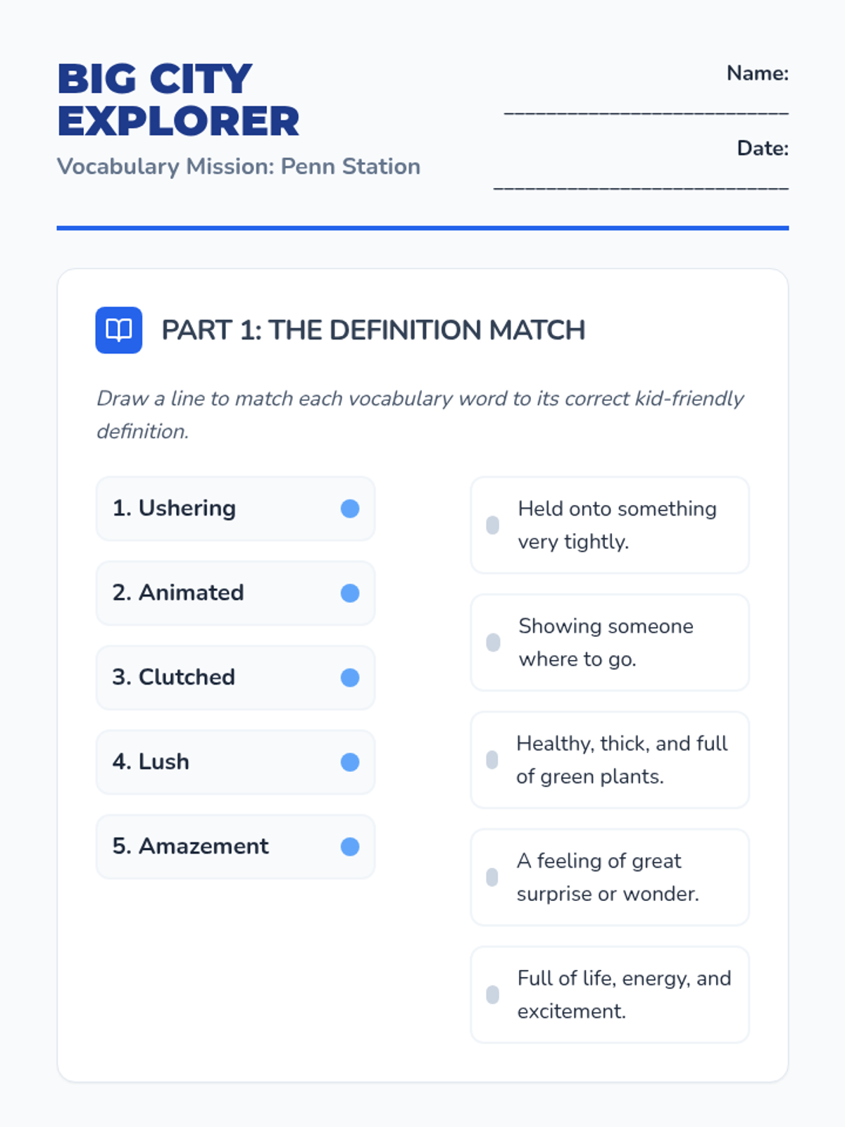Viewport: 845px width, 1127px height.
Task: Click gray handle on 'Held onto something' definition
Action: [x=493, y=525]
